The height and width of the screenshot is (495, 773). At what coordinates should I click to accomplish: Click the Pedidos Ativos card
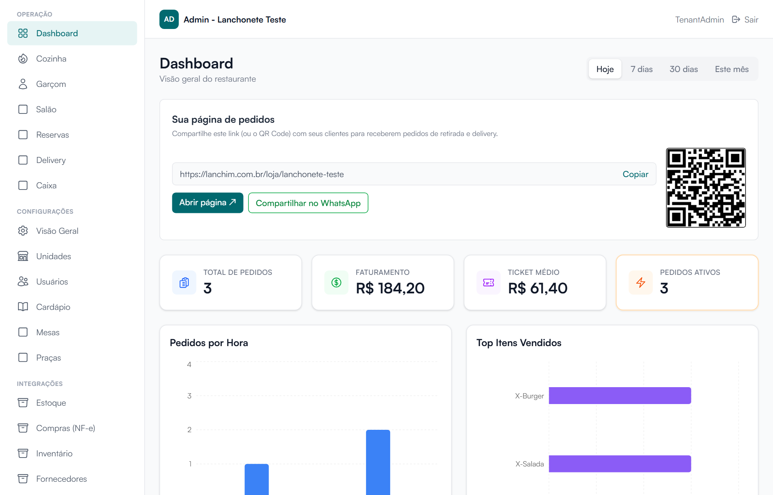(687, 283)
